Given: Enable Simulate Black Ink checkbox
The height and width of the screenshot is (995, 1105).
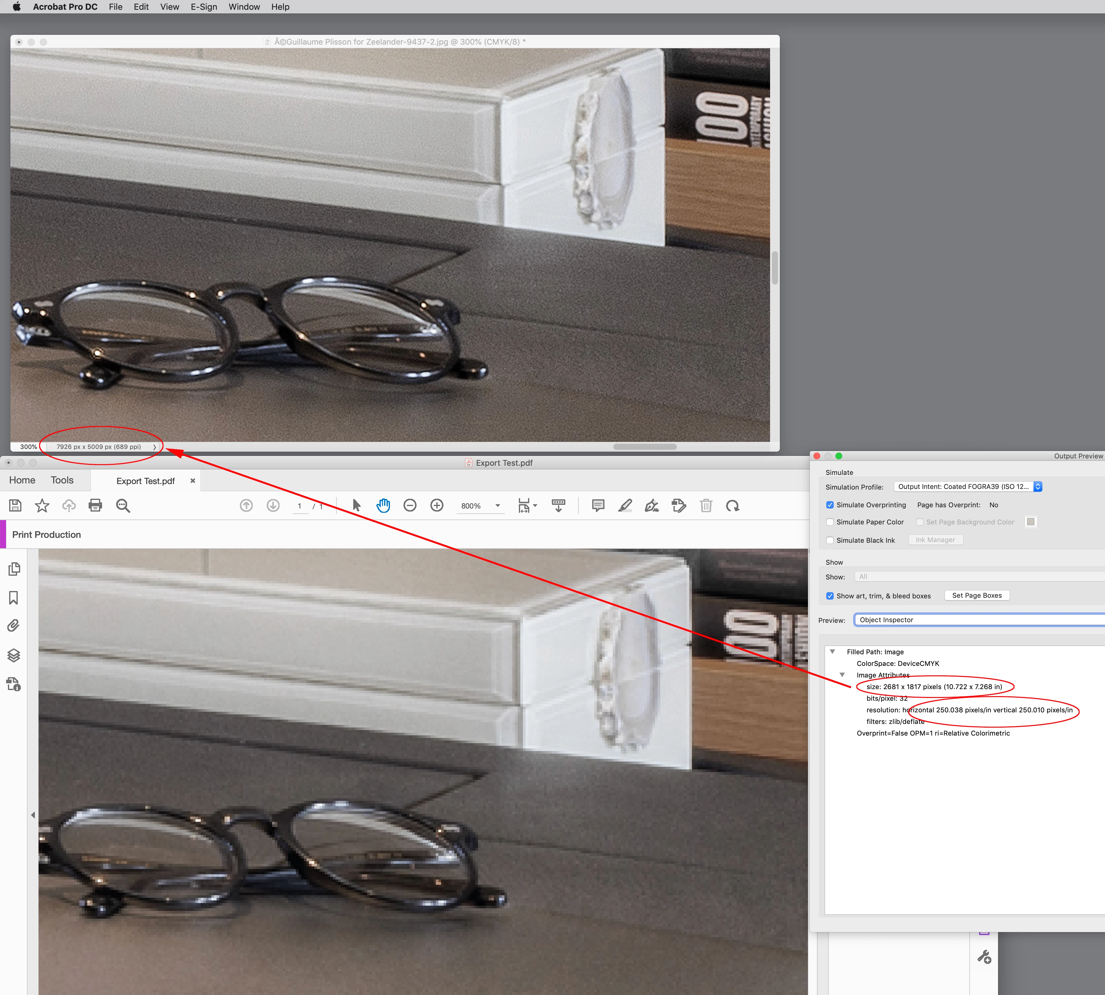Looking at the screenshot, I should click(x=830, y=540).
